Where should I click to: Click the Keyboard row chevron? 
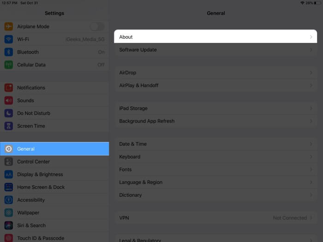pos(311,157)
